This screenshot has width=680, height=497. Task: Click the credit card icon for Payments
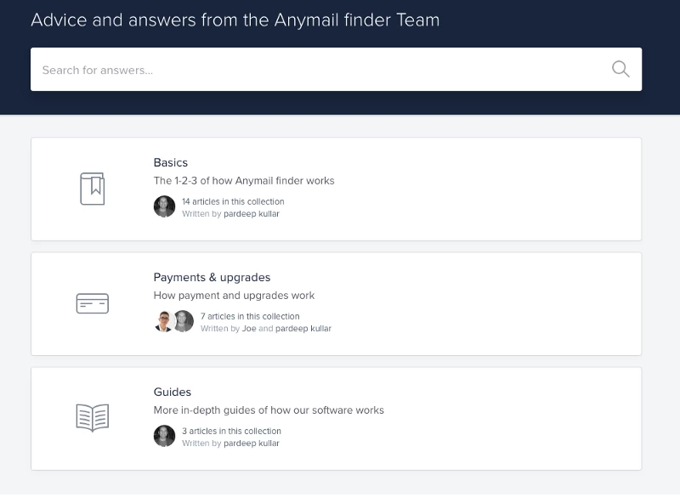92,303
